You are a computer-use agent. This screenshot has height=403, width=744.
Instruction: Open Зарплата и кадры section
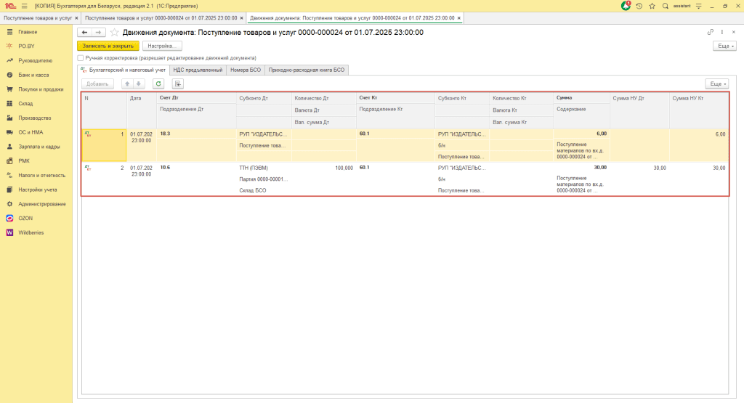[x=39, y=147]
